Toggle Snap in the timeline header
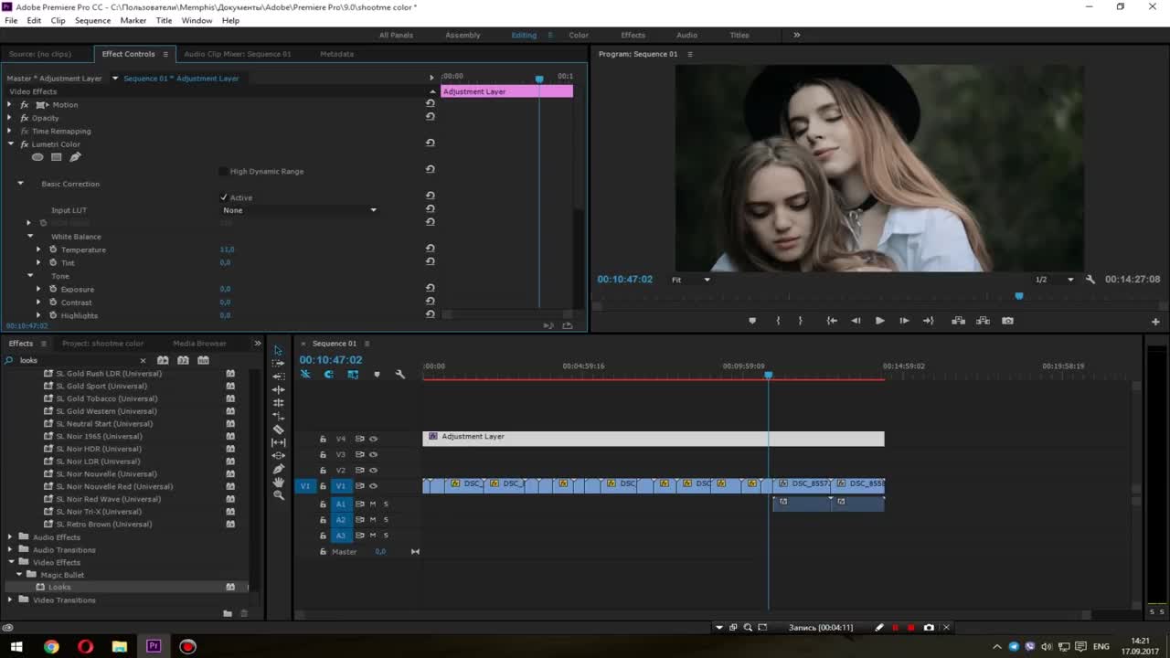 click(x=329, y=375)
